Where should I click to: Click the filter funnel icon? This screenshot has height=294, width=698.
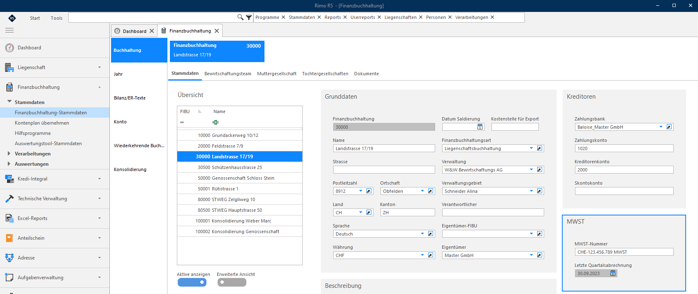click(x=249, y=17)
